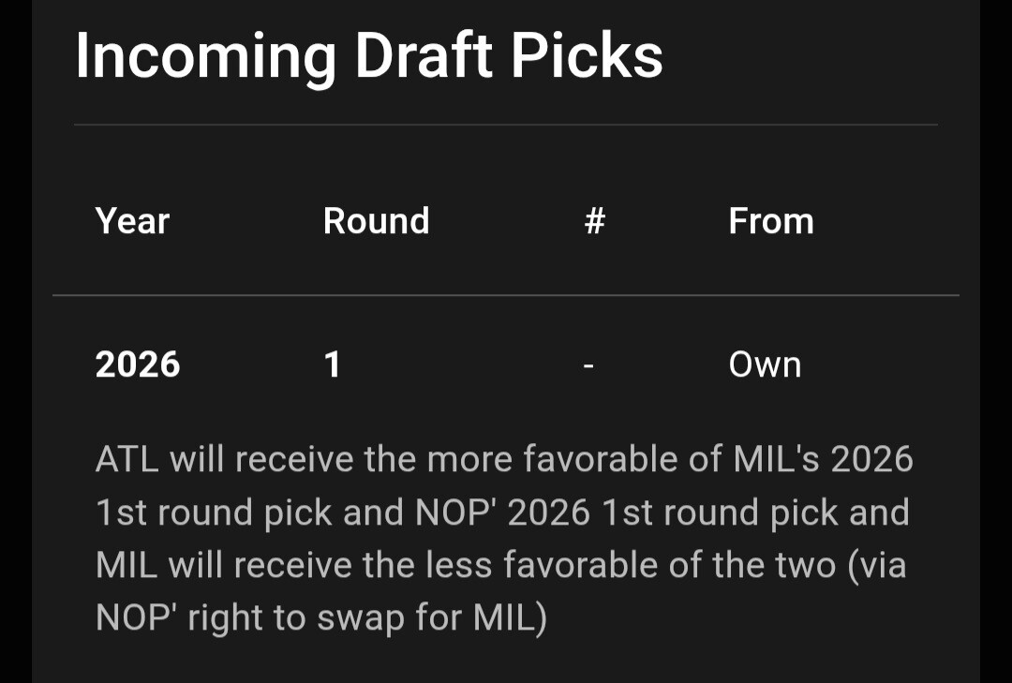Click the Own value under From
The width and height of the screenshot is (1012, 683).
point(765,364)
